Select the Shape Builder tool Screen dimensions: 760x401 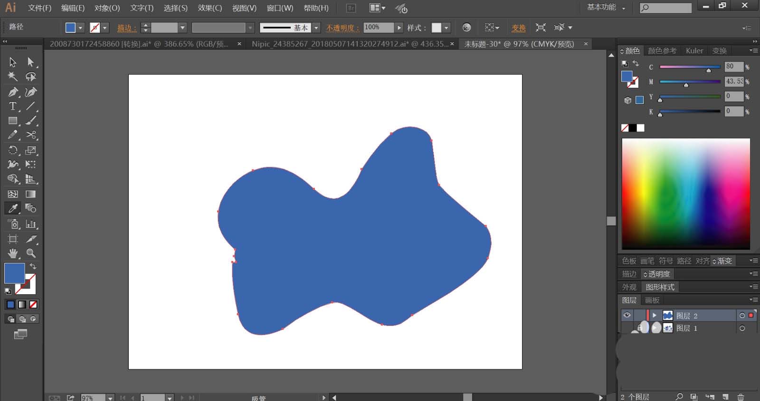click(x=13, y=179)
